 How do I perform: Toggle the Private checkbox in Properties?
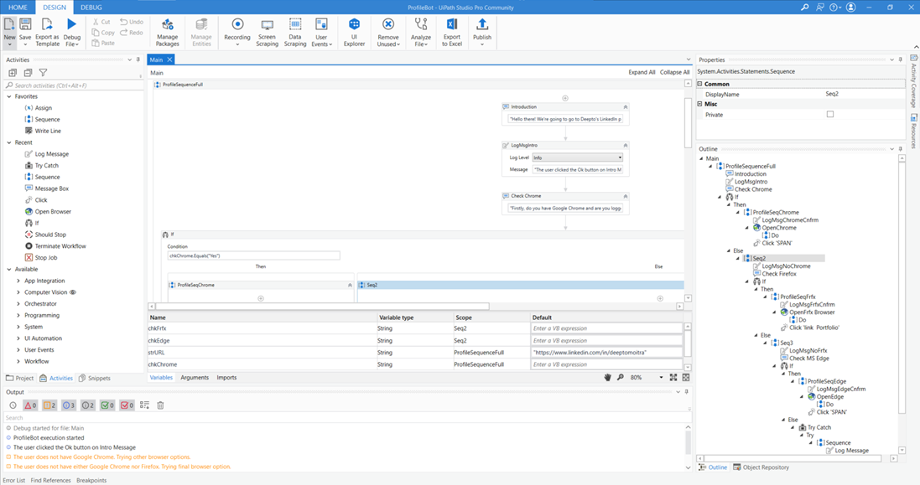(x=830, y=114)
